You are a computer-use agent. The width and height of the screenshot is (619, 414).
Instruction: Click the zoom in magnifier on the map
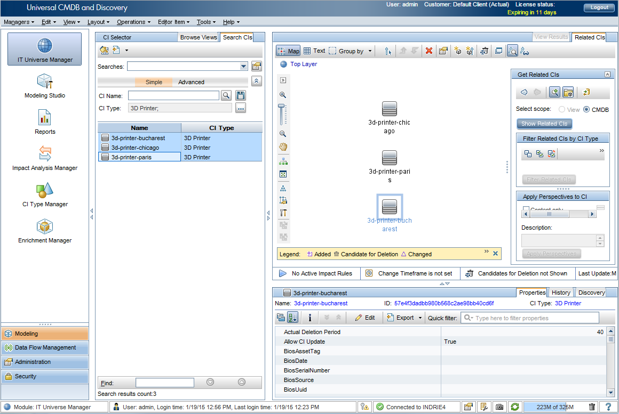pyautogui.click(x=283, y=95)
